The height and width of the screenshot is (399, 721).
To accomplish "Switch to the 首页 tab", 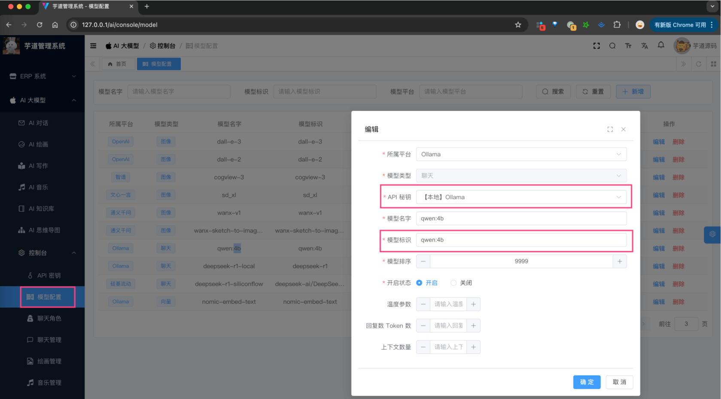I will tap(118, 64).
